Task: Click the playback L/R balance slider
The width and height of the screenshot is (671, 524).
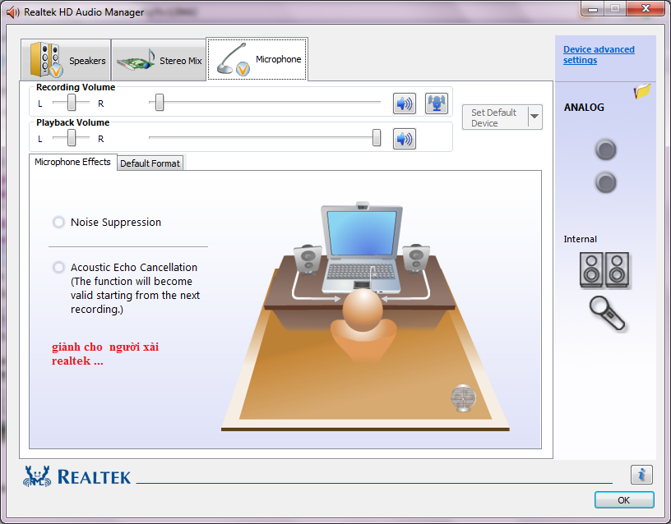Action: pyautogui.click(x=72, y=138)
